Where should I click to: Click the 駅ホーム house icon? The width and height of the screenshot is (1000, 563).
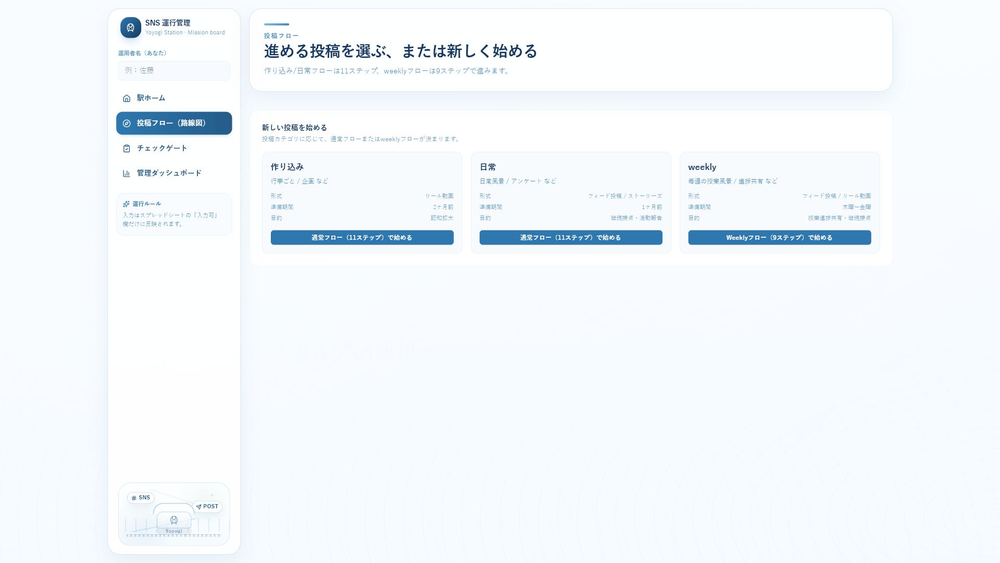point(127,98)
